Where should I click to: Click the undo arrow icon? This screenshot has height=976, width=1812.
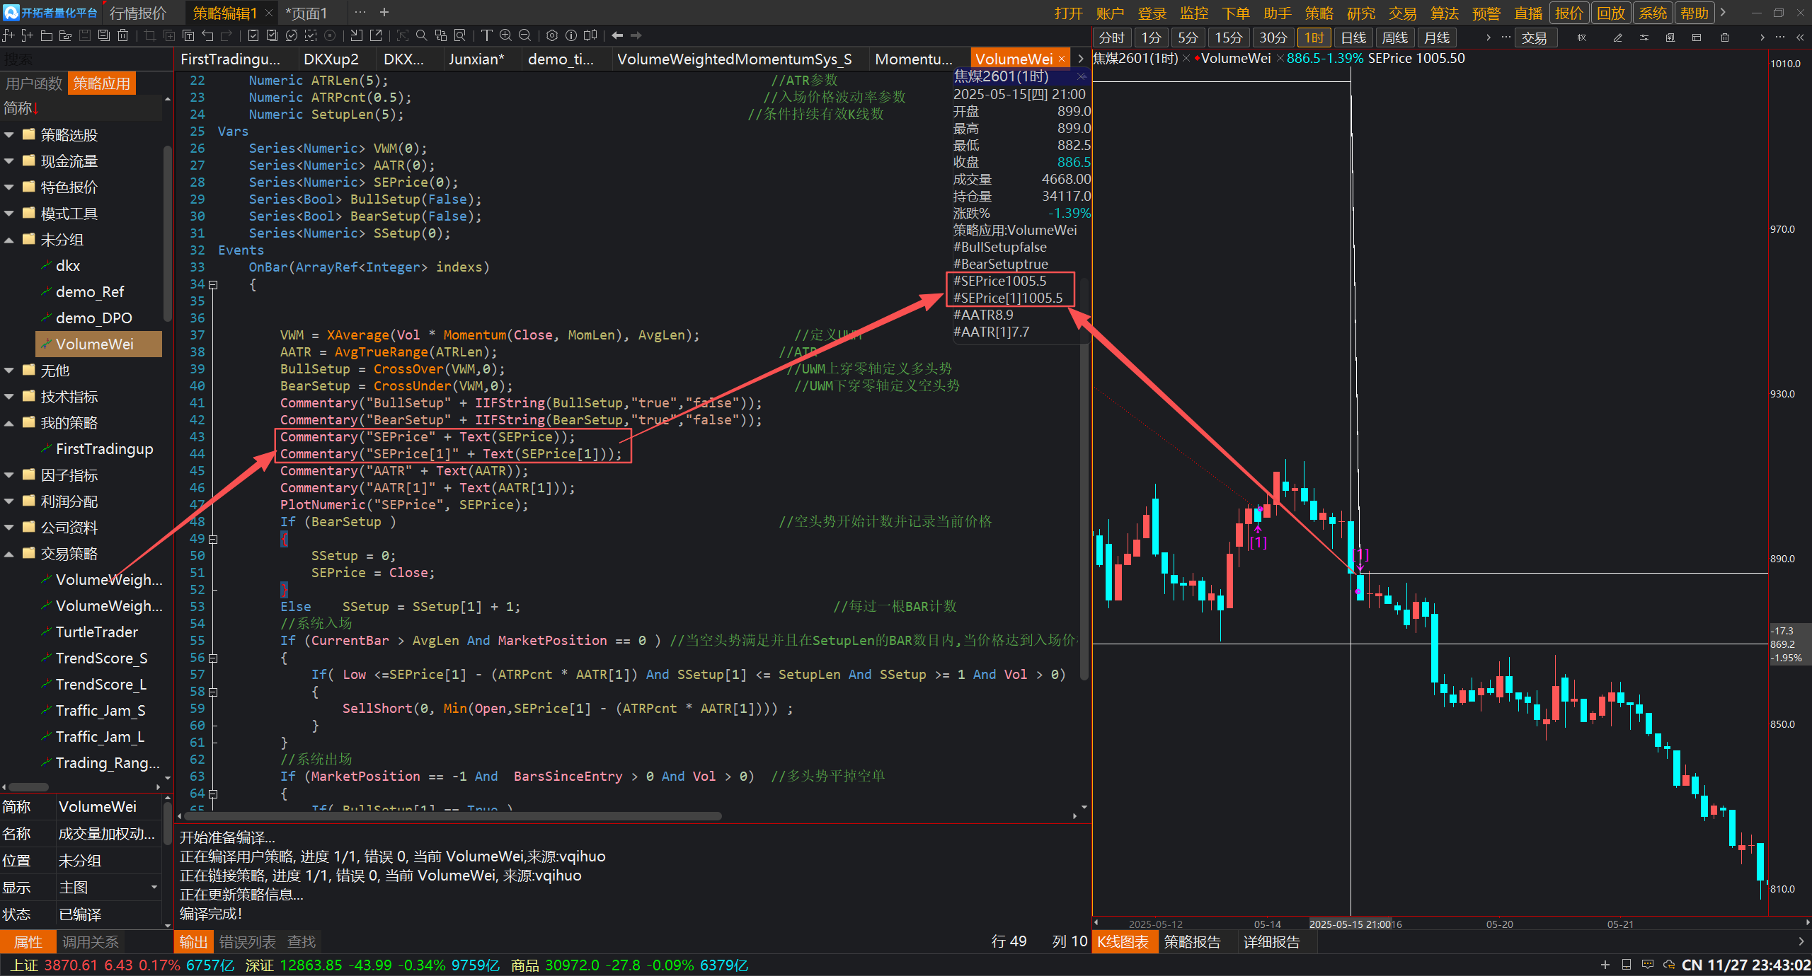tap(207, 35)
